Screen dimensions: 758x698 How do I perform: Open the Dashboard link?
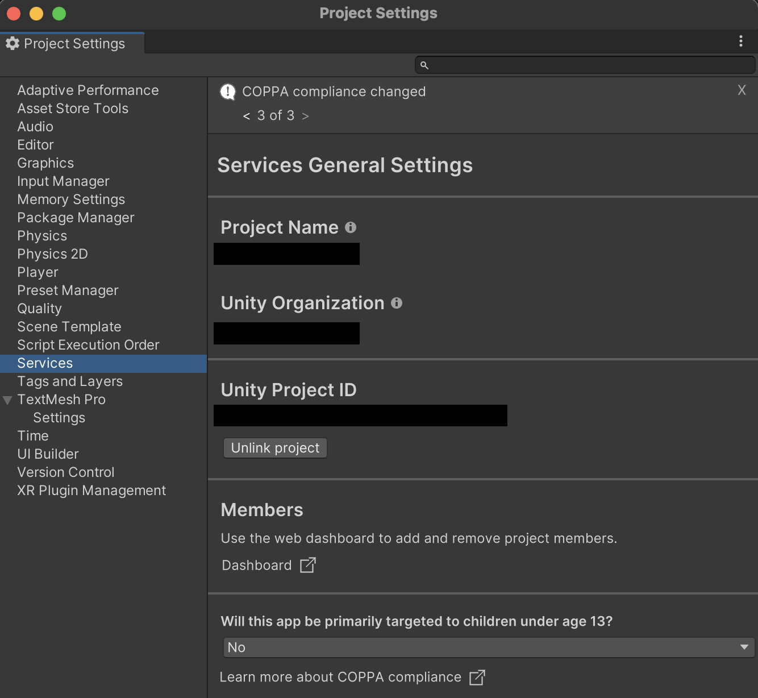coord(256,566)
